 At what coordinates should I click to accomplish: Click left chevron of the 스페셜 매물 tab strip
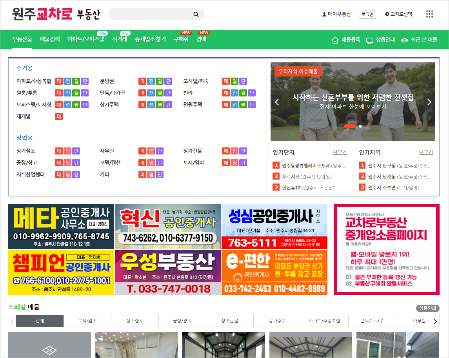coord(11,321)
